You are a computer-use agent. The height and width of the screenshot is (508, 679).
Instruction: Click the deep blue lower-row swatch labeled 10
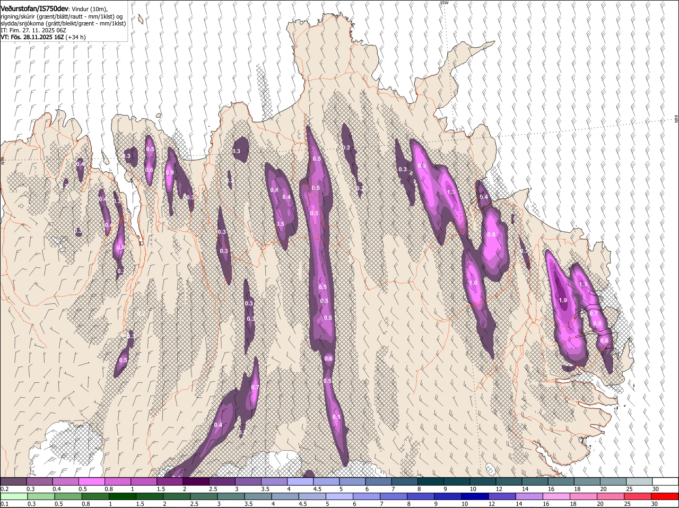coord(475,496)
